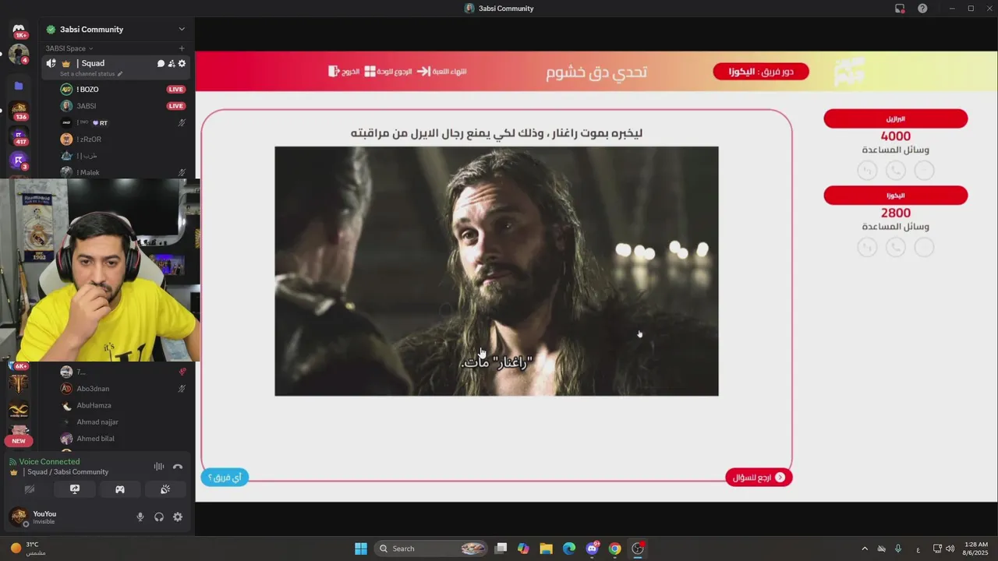The height and width of the screenshot is (561, 998).
Task: Create channel in 3ABSI Space category
Action: click(x=182, y=48)
